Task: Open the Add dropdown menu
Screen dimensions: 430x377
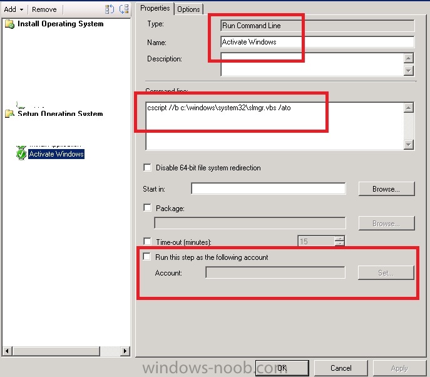Action: pyautogui.click(x=13, y=9)
